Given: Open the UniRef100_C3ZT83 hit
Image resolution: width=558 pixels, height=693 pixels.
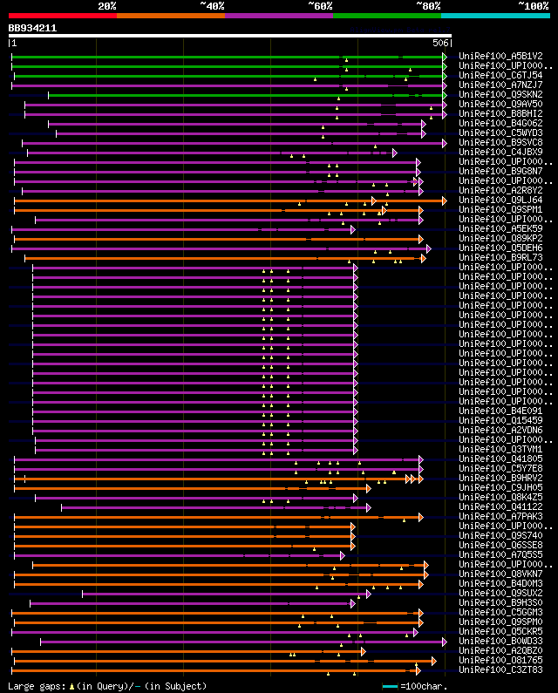Looking at the screenshot, I should coord(500,670).
